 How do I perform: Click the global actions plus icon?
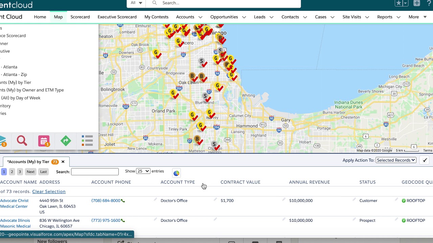pyautogui.click(x=417, y=3)
